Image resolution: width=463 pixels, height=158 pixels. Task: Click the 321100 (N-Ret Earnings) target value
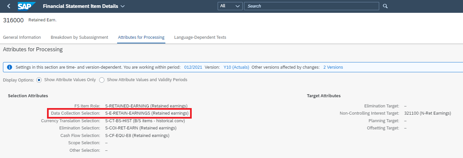(427, 113)
